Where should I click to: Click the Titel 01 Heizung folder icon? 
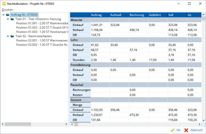(12, 19)
